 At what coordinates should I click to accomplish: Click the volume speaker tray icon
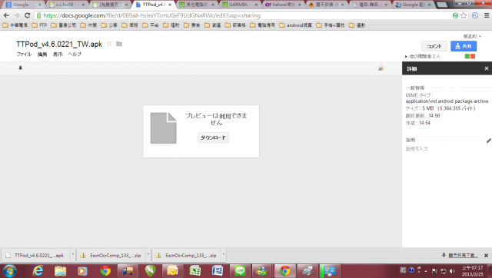452,271
